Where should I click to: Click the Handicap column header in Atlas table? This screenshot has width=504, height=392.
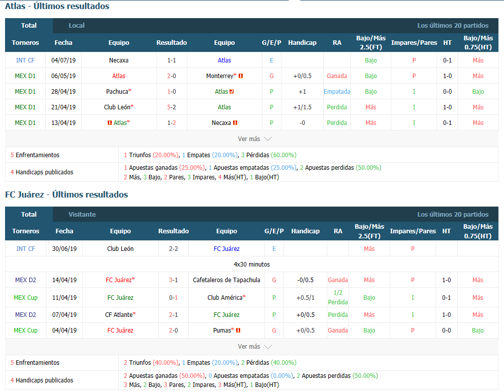pos(302,43)
